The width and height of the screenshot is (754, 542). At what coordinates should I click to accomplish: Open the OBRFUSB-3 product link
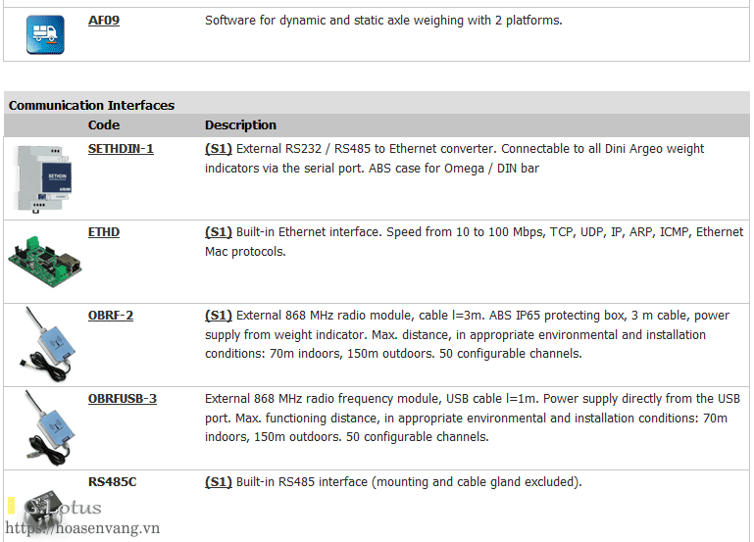[123, 399]
